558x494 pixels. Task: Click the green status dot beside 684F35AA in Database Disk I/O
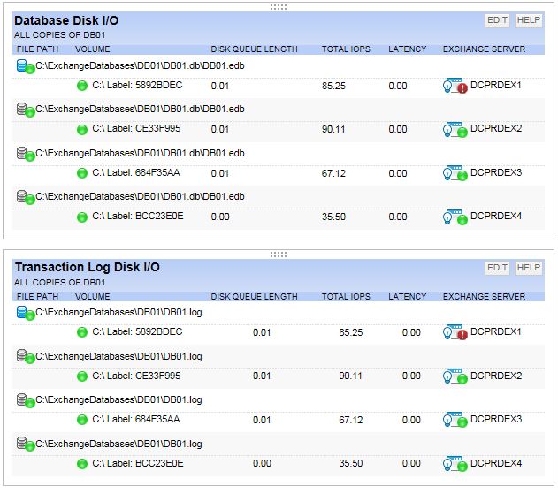(82, 173)
